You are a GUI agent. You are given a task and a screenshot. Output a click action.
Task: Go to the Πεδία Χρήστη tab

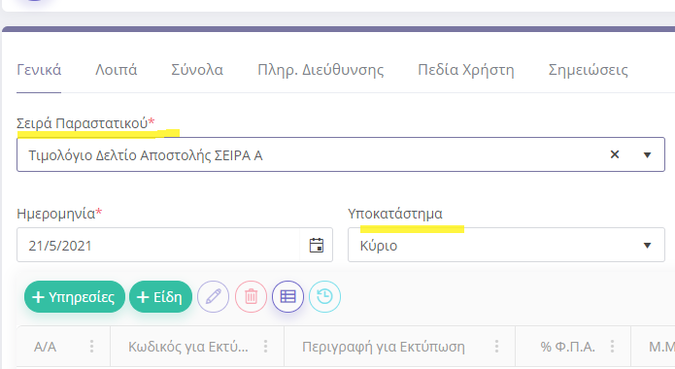[466, 70]
